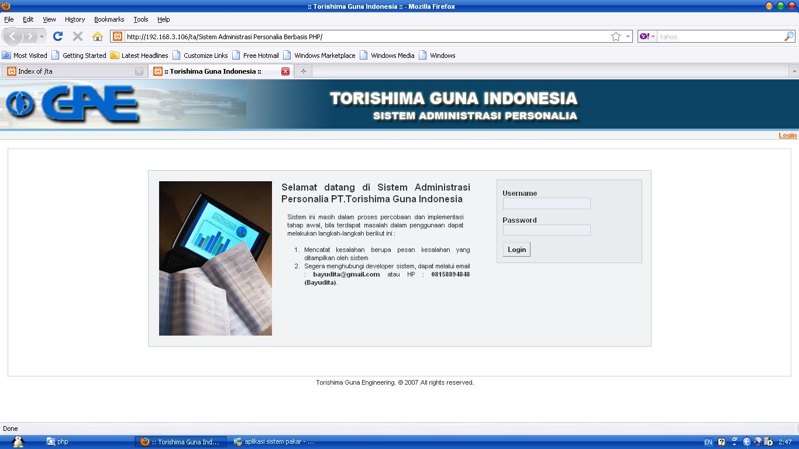Click the Password input field
Image resolution: width=799 pixels, height=449 pixels.
546,230
